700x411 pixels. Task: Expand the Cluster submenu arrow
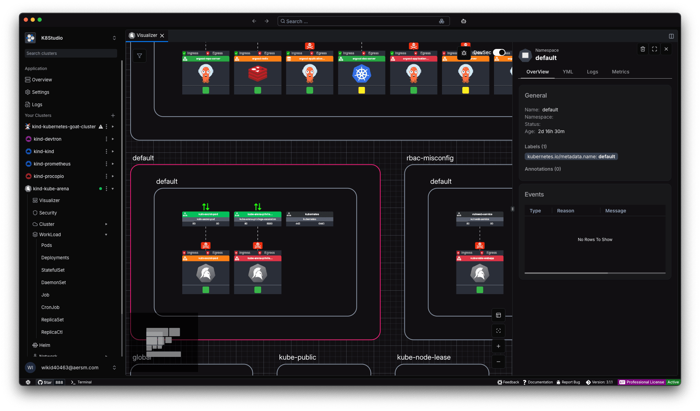point(106,224)
